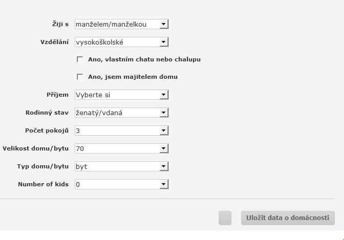Click the 'Příjem' field label
The width and height of the screenshot is (344, 240).
pos(57,95)
